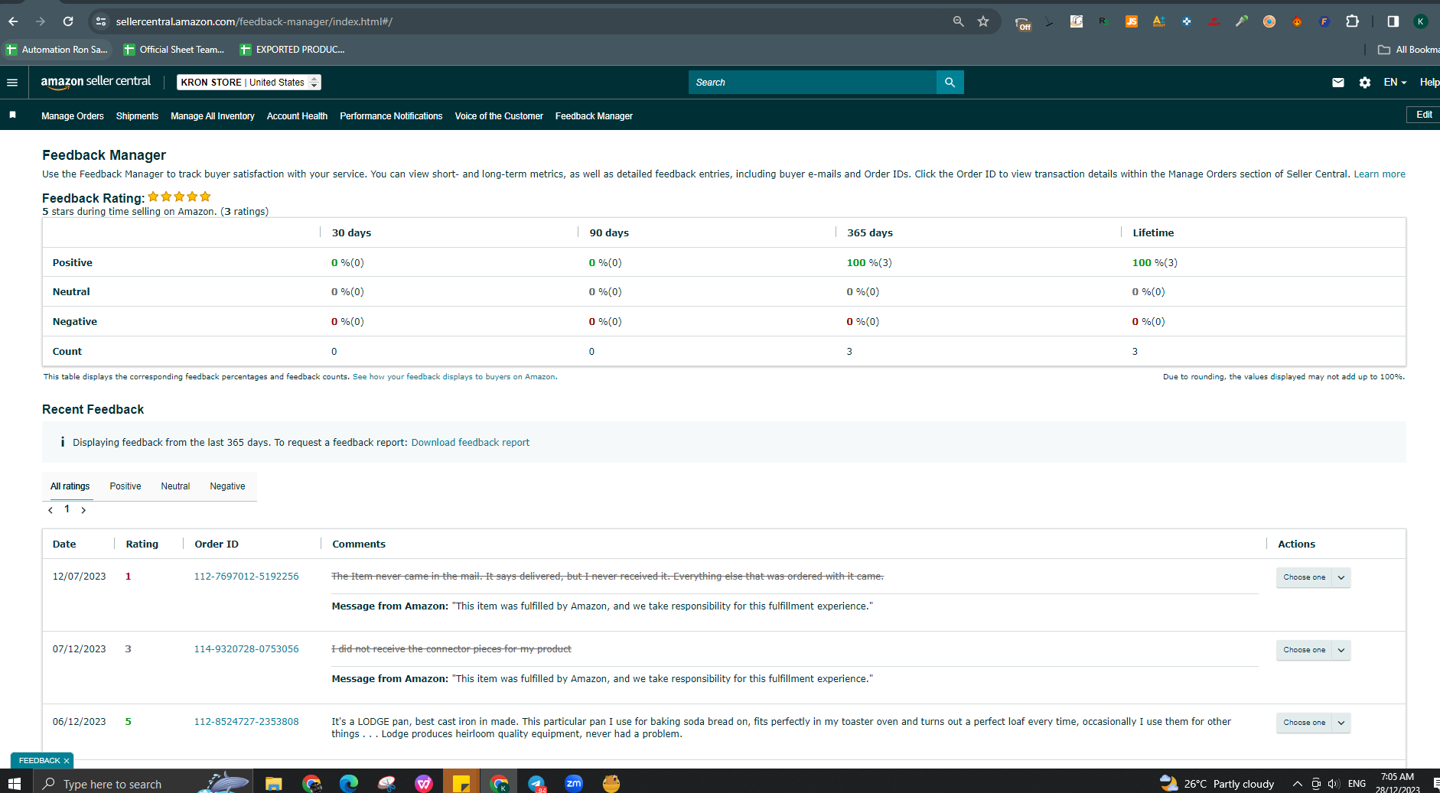Viewport: 1440px width, 793px height.
Task: Go to previous feedback page arrow
Action: point(50,510)
